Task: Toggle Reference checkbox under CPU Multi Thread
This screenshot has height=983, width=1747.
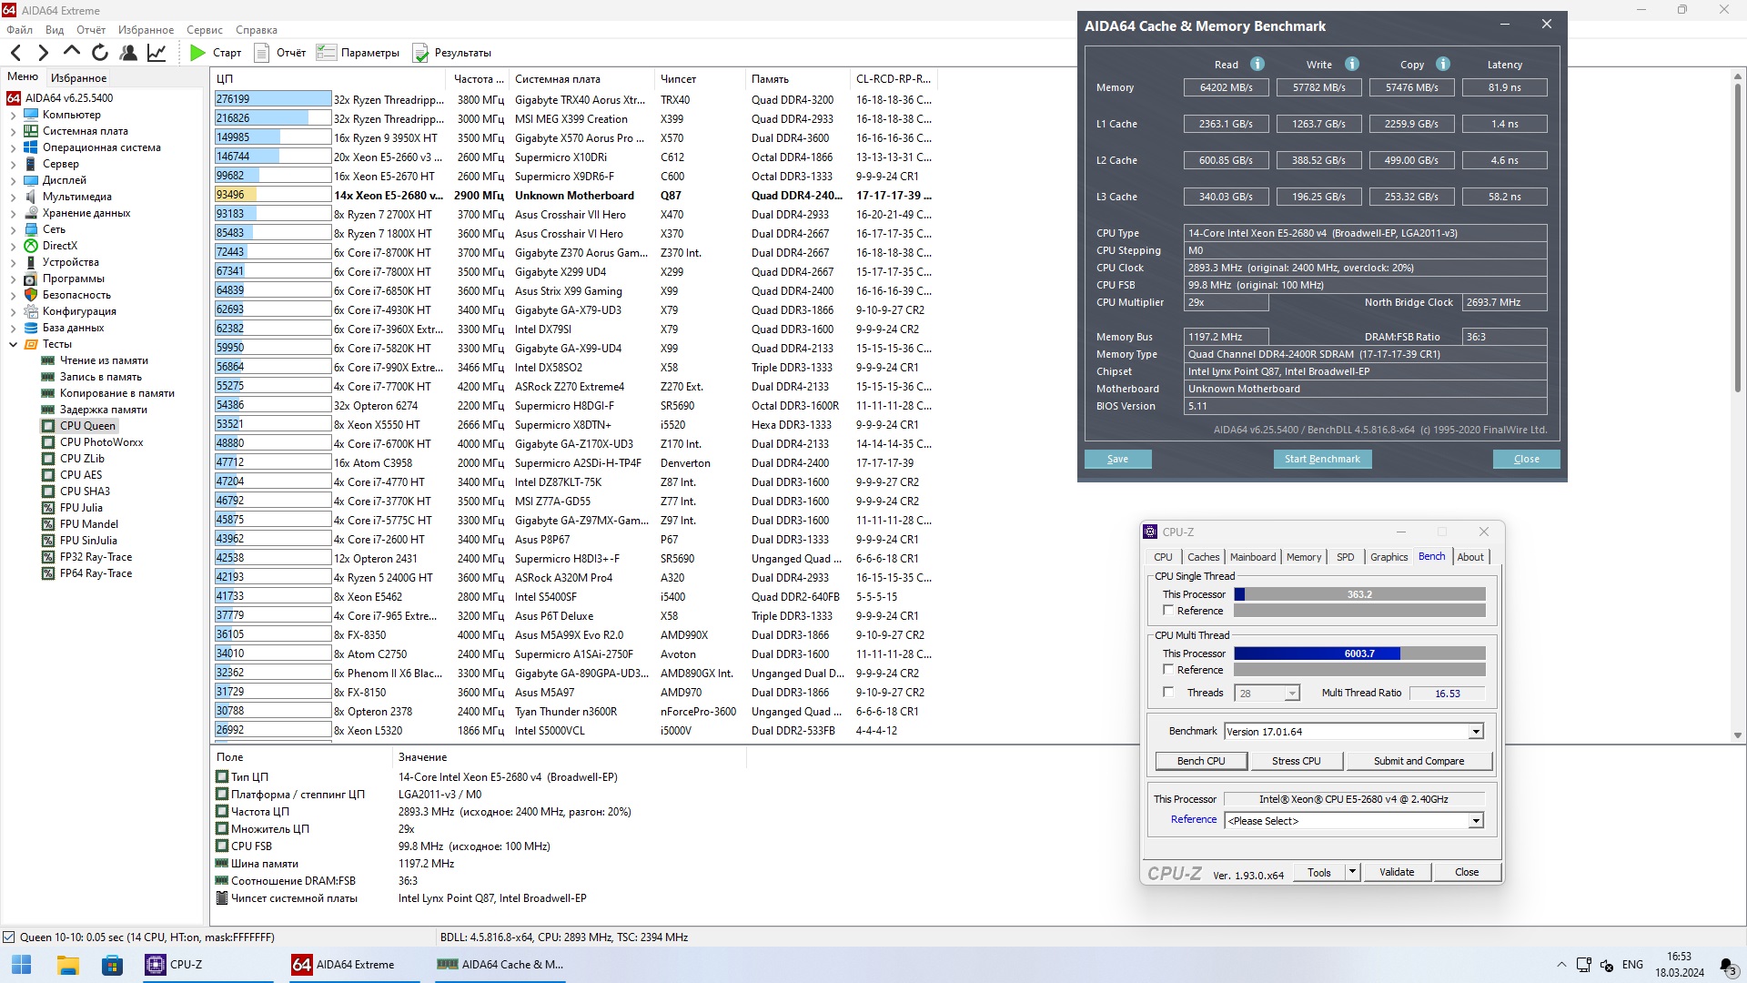Action: click(1168, 670)
